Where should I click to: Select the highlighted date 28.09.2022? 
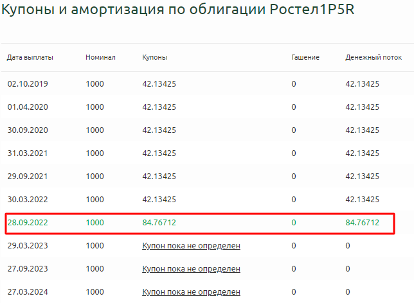pos(28,223)
